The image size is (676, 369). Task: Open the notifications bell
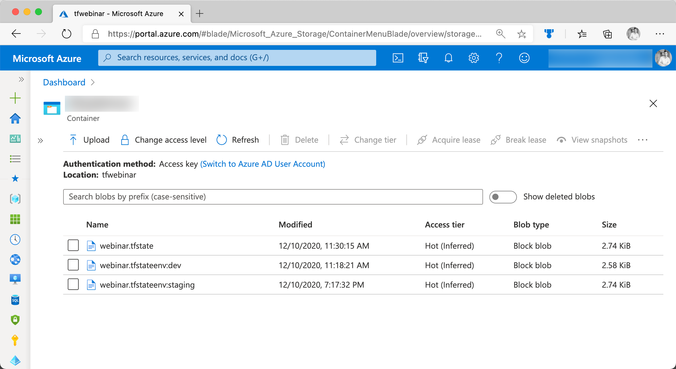coord(448,58)
